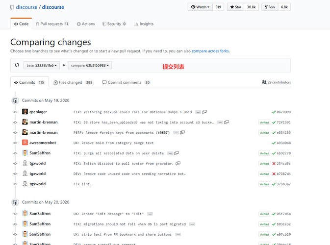The width and height of the screenshot is (330, 245).
Task: Click success check beside 37983a7
Action: click(274, 184)
